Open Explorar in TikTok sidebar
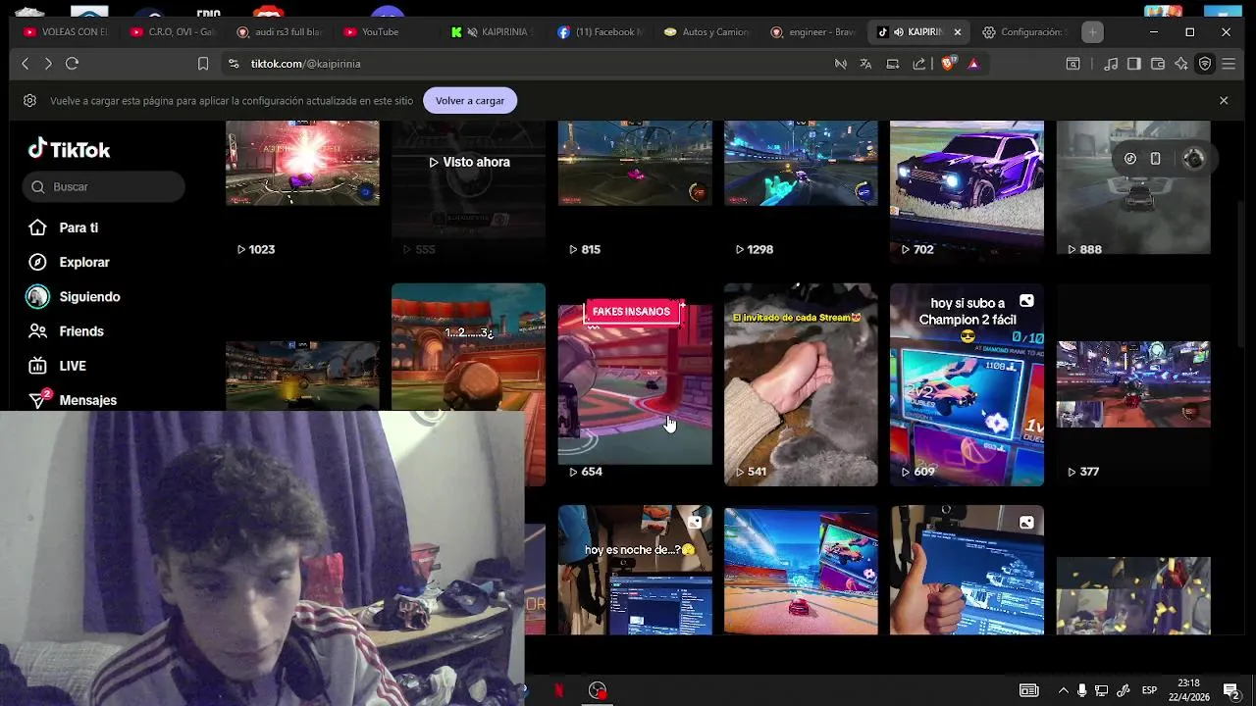This screenshot has width=1256, height=706. click(70, 262)
